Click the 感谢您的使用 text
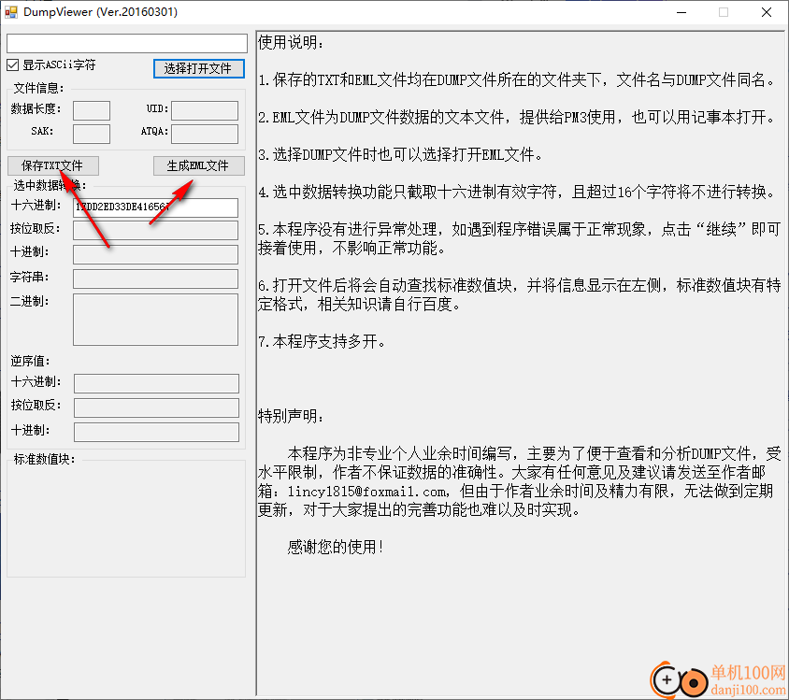789x700 pixels. pyautogui.click(x=336, y=547)
